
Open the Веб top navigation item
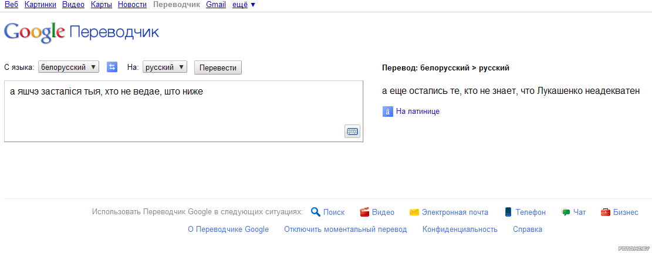(11, 5)
